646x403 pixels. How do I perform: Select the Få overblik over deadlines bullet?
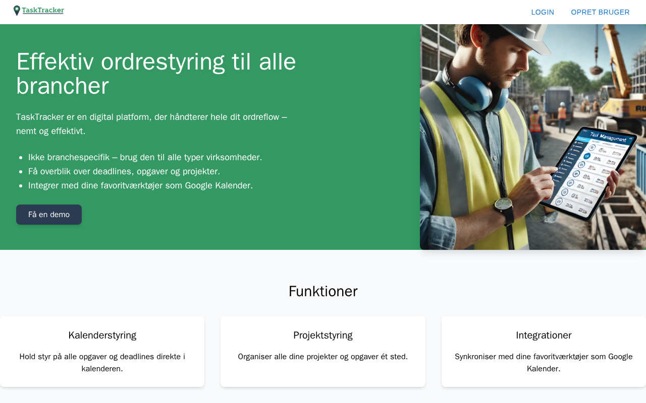tap(124, 171)
